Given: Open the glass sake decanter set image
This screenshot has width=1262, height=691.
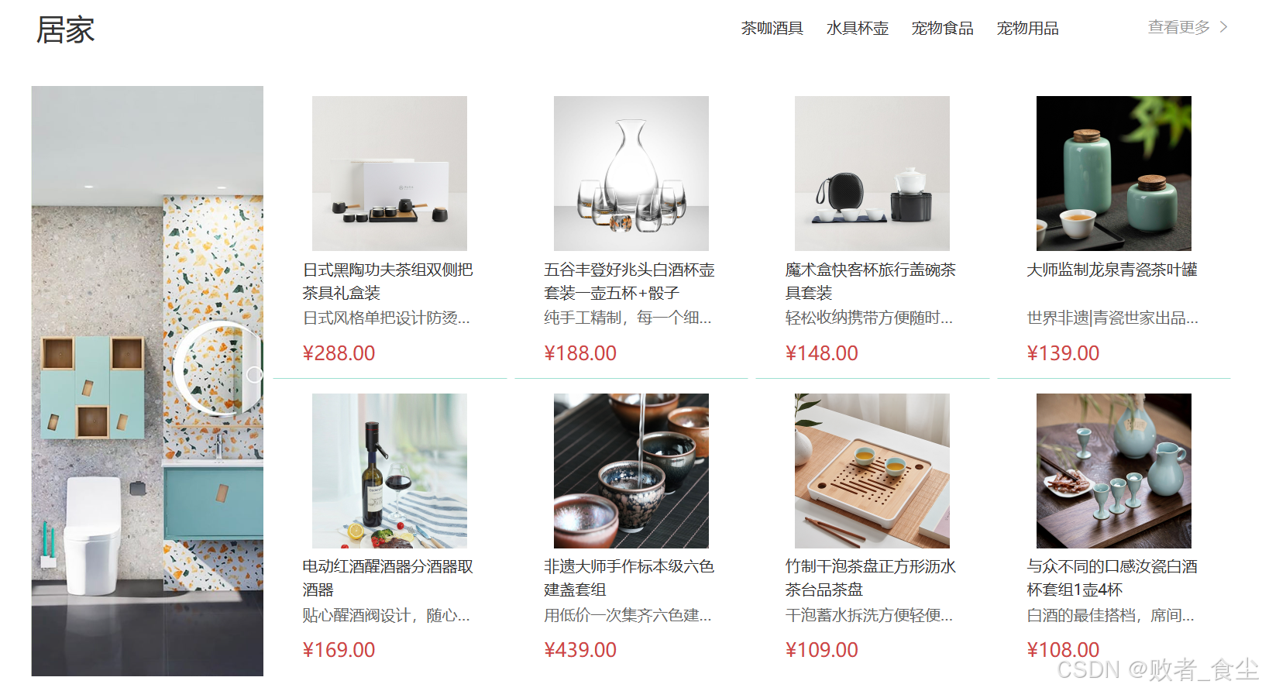Looking at the screenshot, I should tap(631, 174).
